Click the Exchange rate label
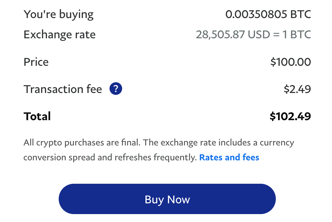The image size is (332, 222). tap(60, 34)
